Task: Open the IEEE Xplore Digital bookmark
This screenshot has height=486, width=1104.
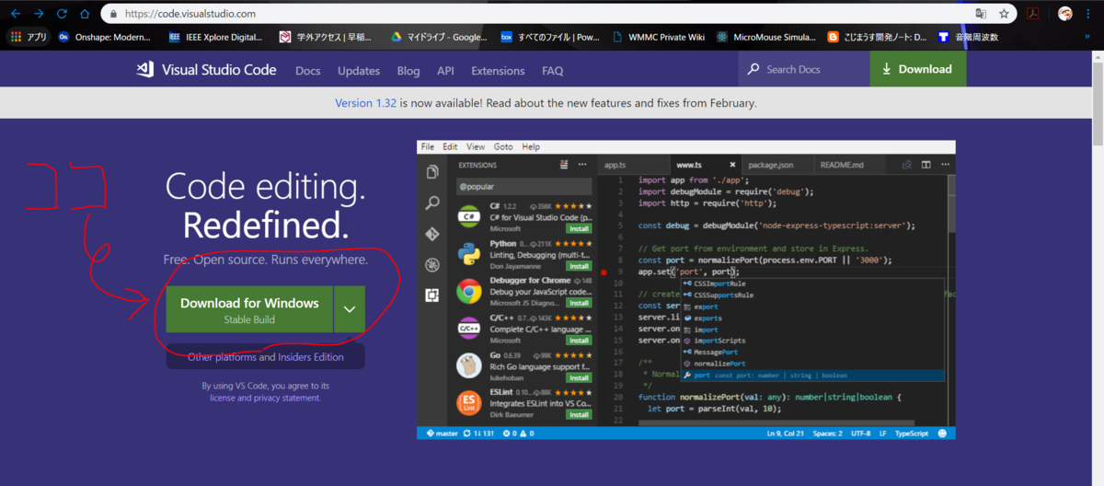Action: click(x=216, y=38)
